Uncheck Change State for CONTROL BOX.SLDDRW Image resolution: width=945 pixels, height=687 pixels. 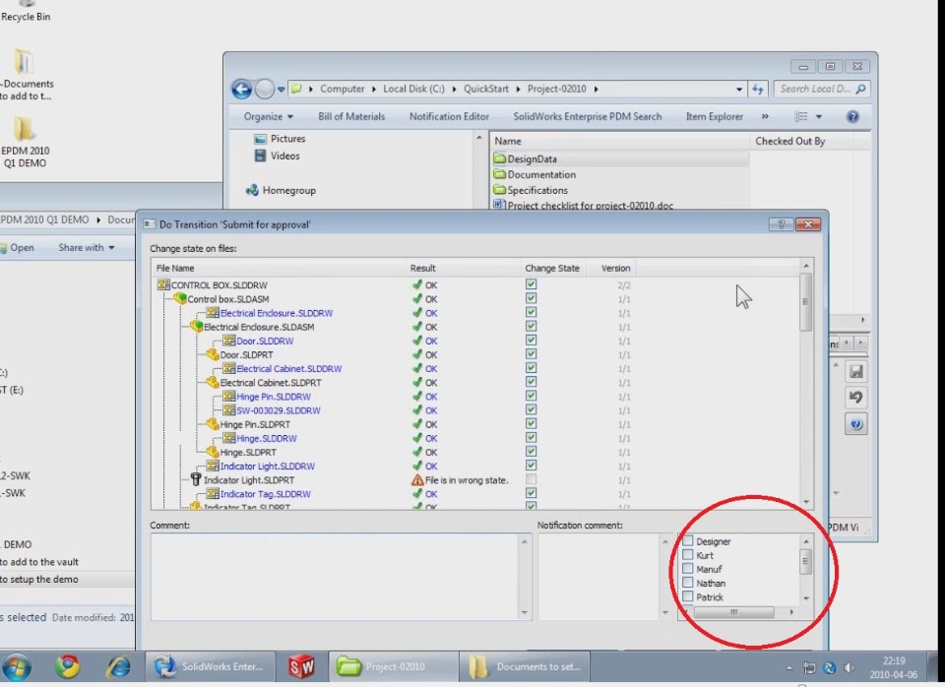[531, 283]
